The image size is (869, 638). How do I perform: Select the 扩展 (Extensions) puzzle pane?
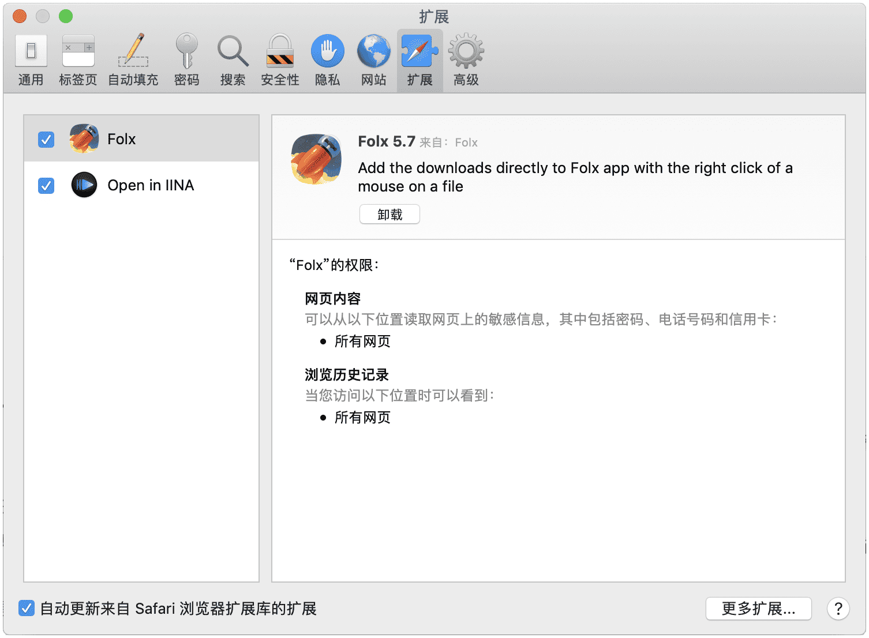pyautogui.click(x=419, y=61)
